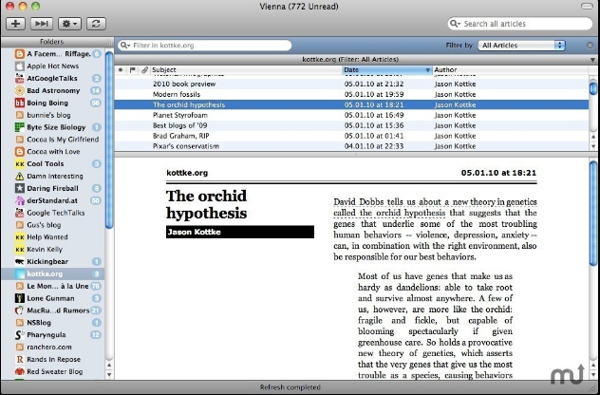Click the folder list scrollbar thumb
The image size is (600, 395).
(x=109, y=140)
